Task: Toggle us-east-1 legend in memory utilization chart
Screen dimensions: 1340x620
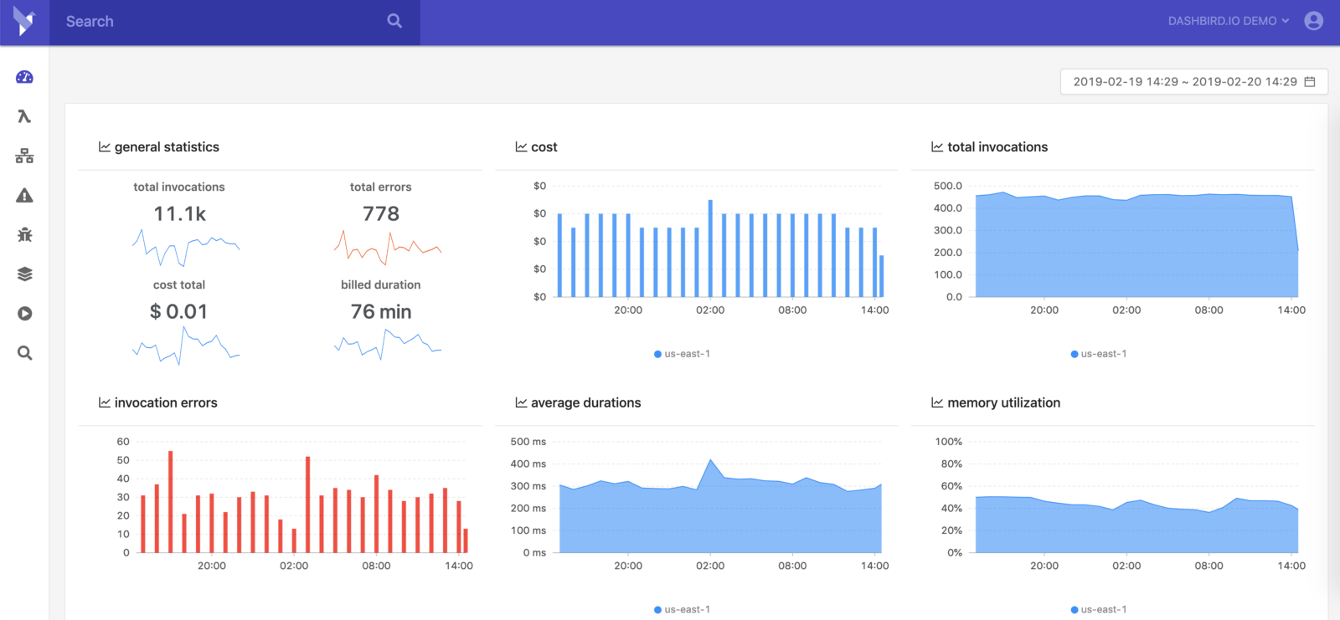Action: (1098, 609)
